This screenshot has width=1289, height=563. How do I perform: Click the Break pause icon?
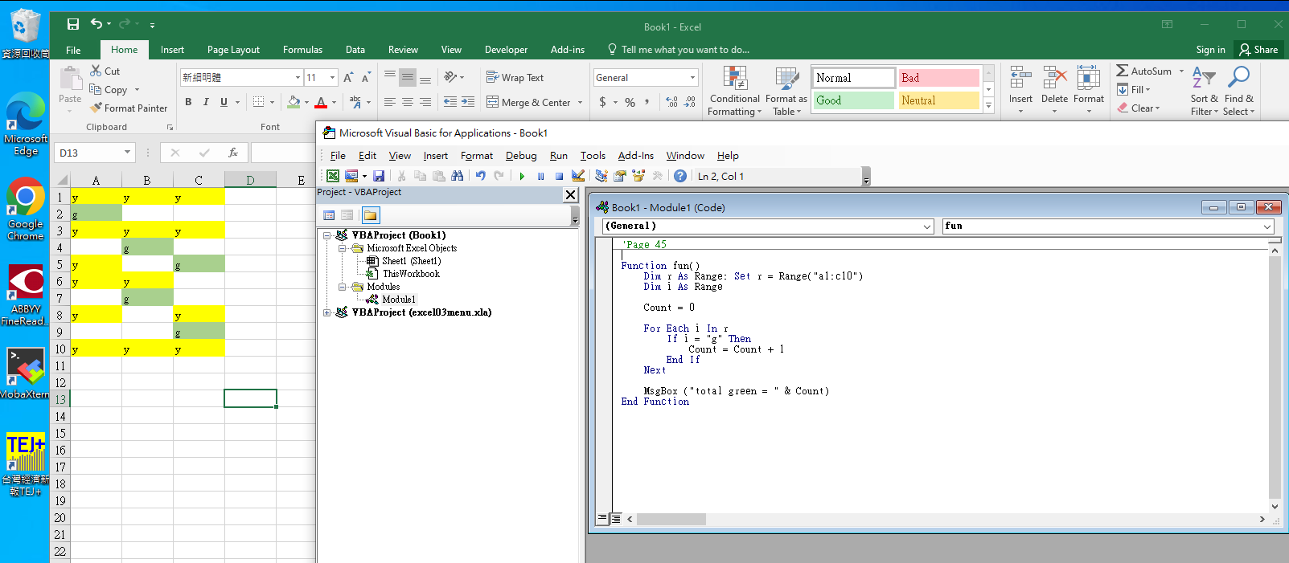pos(540,177)
